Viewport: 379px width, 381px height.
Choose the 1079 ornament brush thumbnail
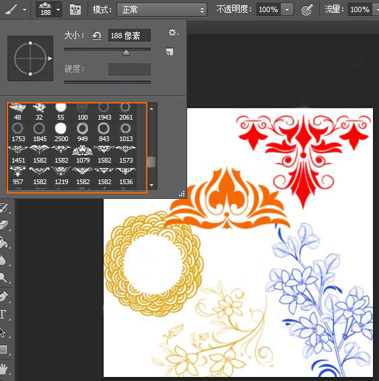pos(83,154)
